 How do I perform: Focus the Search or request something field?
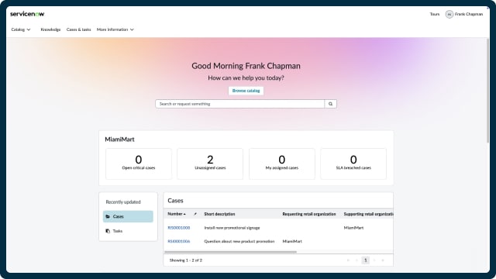click(x=239, y=104)
